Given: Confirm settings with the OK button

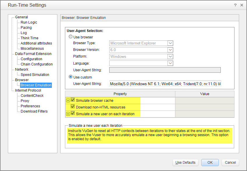Looking at the screenshot, I should coord(210,163).
